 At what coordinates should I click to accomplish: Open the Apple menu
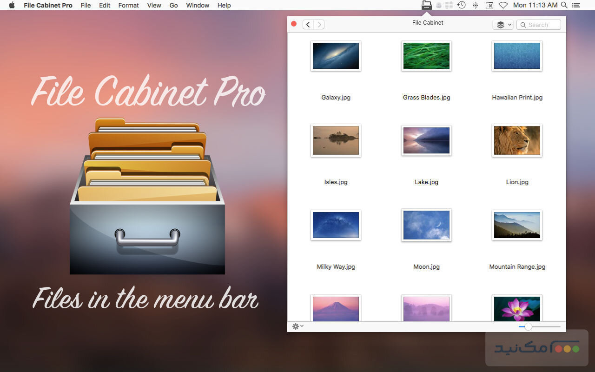[x=11, y=5]
